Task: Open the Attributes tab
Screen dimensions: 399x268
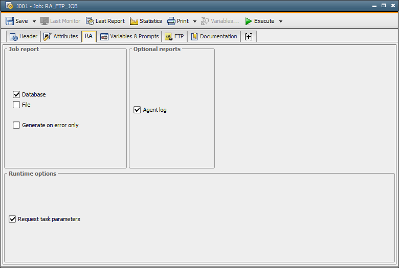Action: 61,36
